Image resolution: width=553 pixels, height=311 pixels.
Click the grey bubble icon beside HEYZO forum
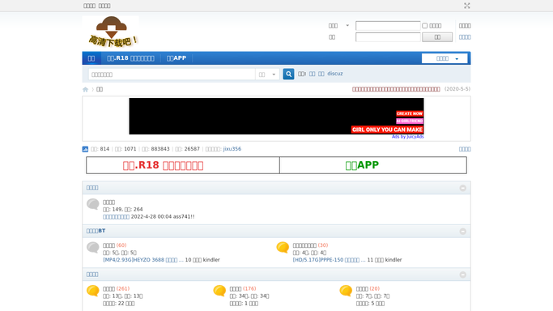coord(93,248)
